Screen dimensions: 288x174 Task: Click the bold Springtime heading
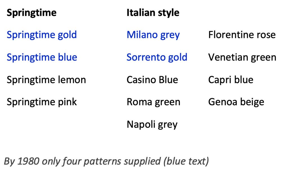click(x=31, y=13)
